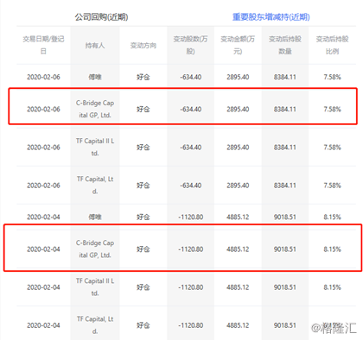Image resolution: width=363 pixels, height=340 pixels.
Task: Select C-Bridge Capital GP, Ltd. dated 2020-02-06
Action: [x=95, y=109]
